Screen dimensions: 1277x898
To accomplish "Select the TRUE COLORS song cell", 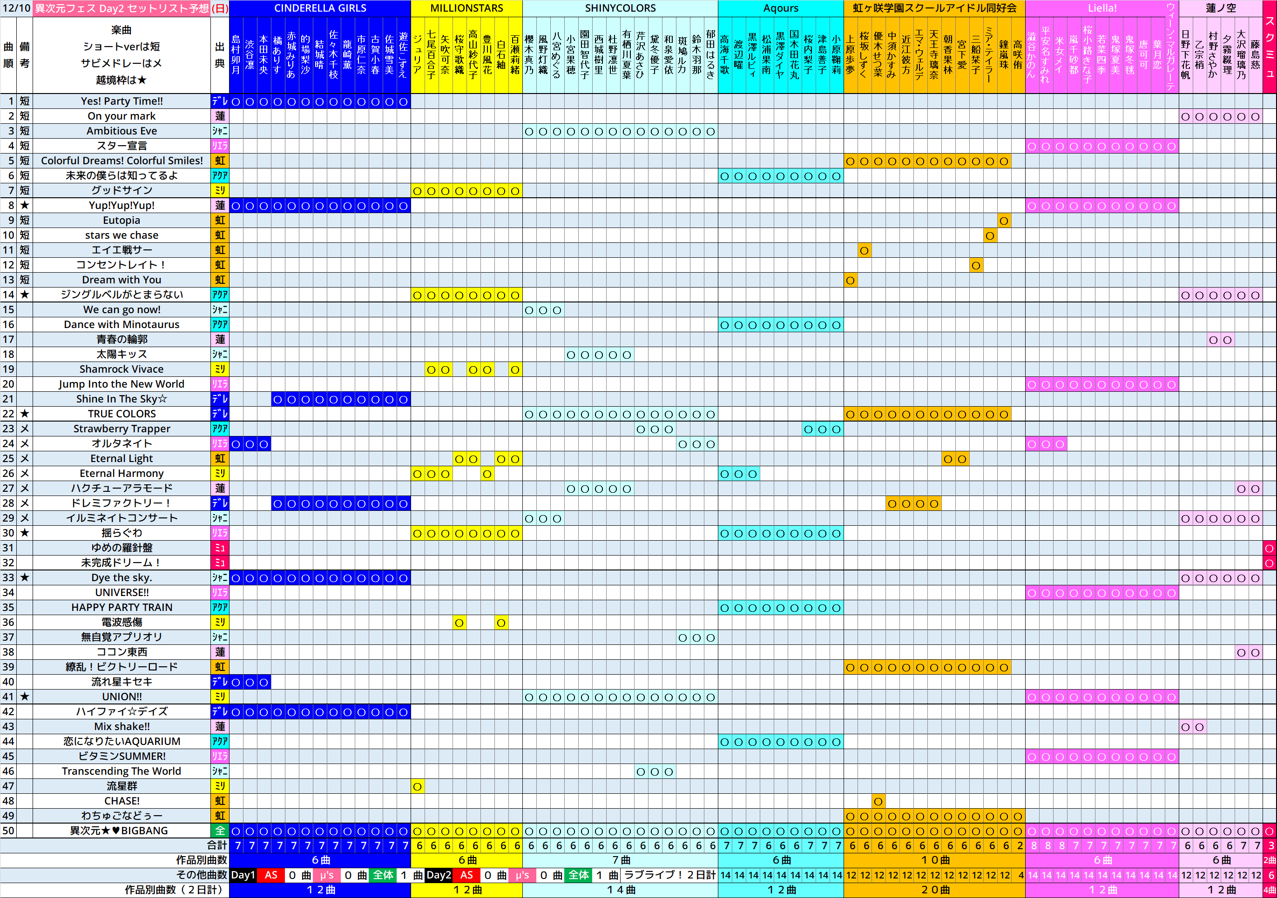I will click(x=122, y=414).
